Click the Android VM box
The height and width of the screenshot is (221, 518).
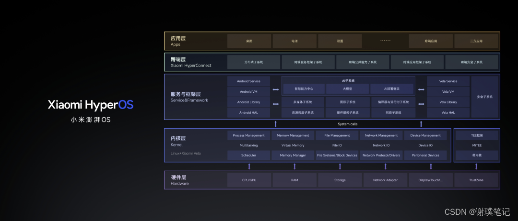pyautogui.click(x=248, y=91)
